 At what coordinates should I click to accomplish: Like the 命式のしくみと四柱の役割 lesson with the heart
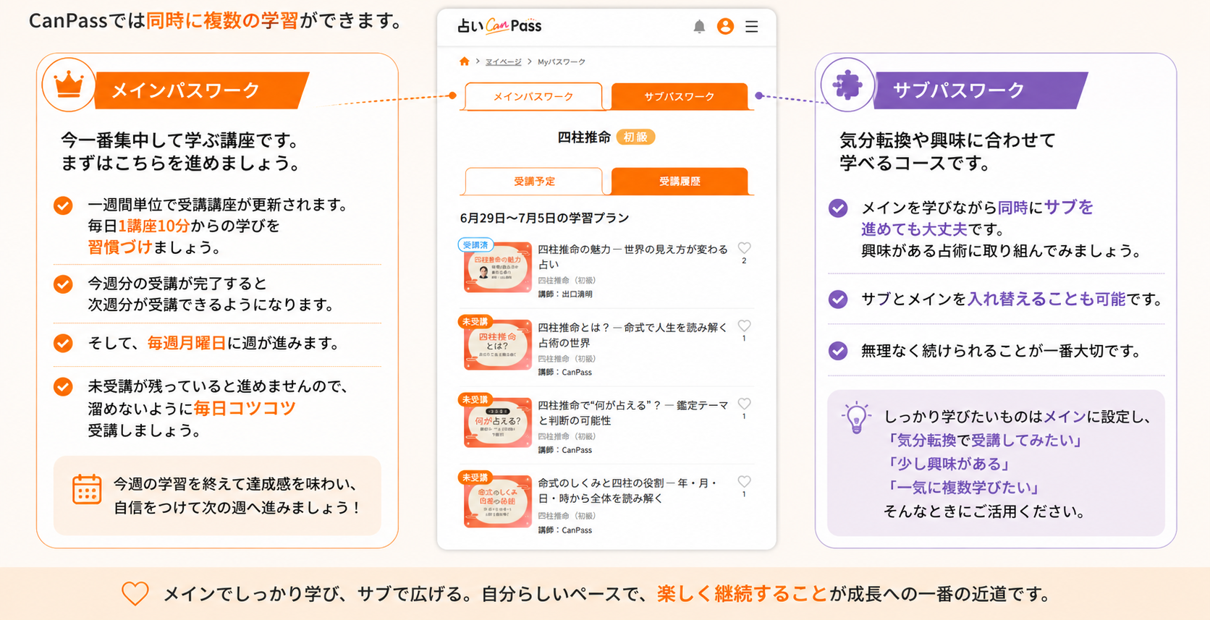pos(744,481)
